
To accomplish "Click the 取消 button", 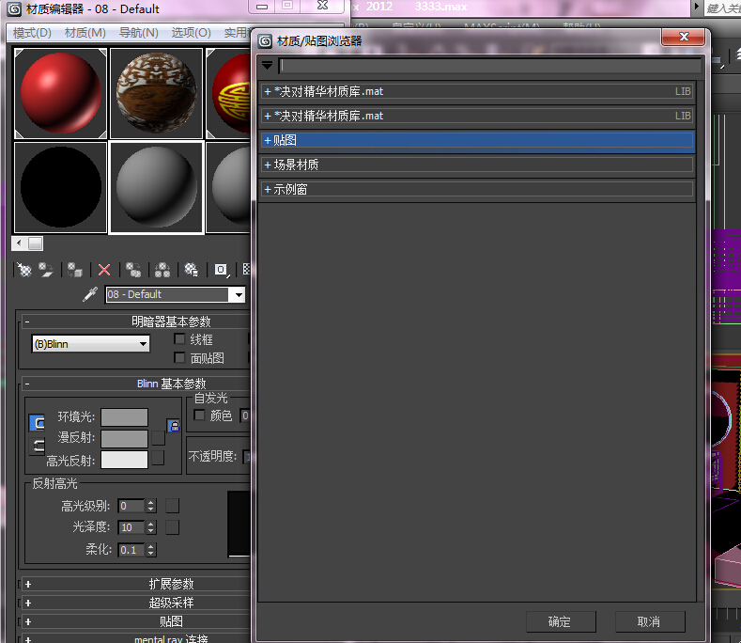I will coord(649,621).
